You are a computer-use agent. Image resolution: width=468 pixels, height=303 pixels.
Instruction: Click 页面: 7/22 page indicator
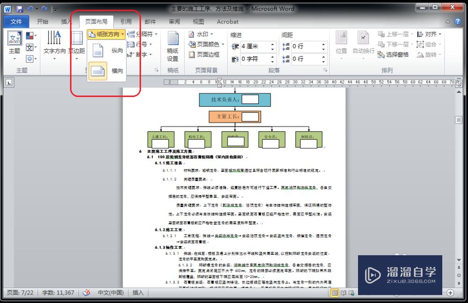20,293
